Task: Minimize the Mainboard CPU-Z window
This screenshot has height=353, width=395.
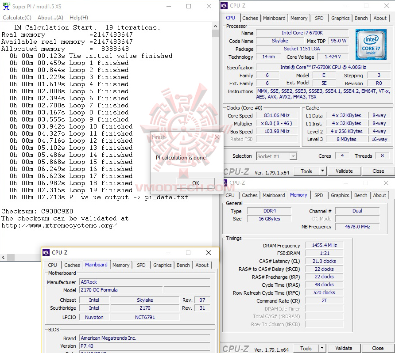Action: point(168,253)
